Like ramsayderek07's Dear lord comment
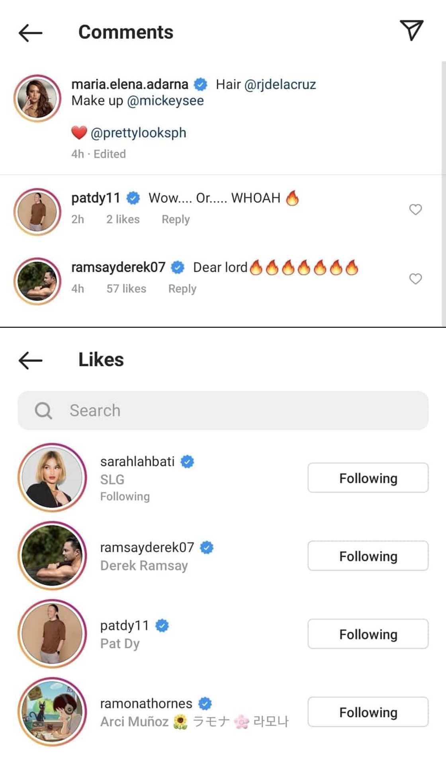 [x=415, y=279]
